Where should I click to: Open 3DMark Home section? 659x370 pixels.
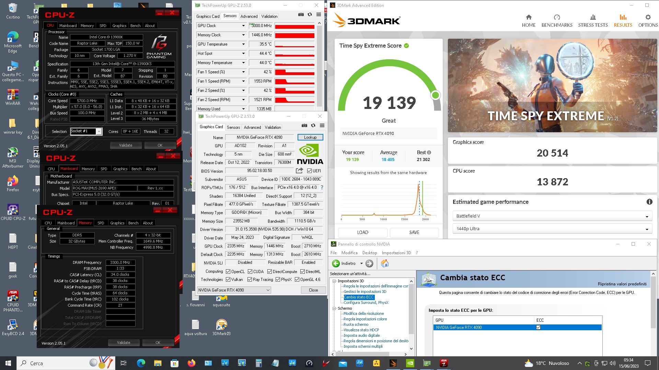point(529,21)
